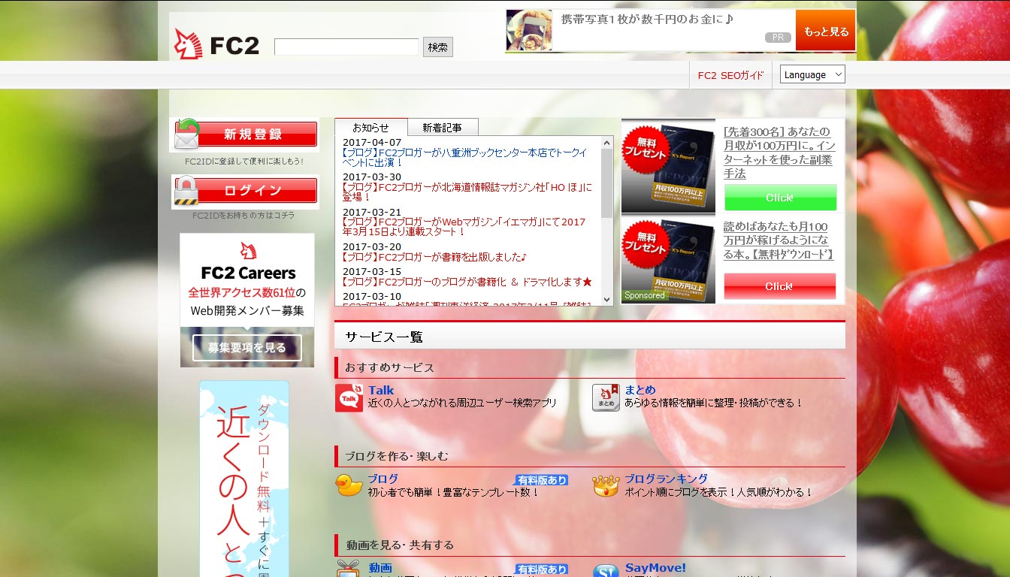The image size is (1010, 577).
Task: Click the FC2IDをお持ちの方はコチラ text
Action: (243, 216)
